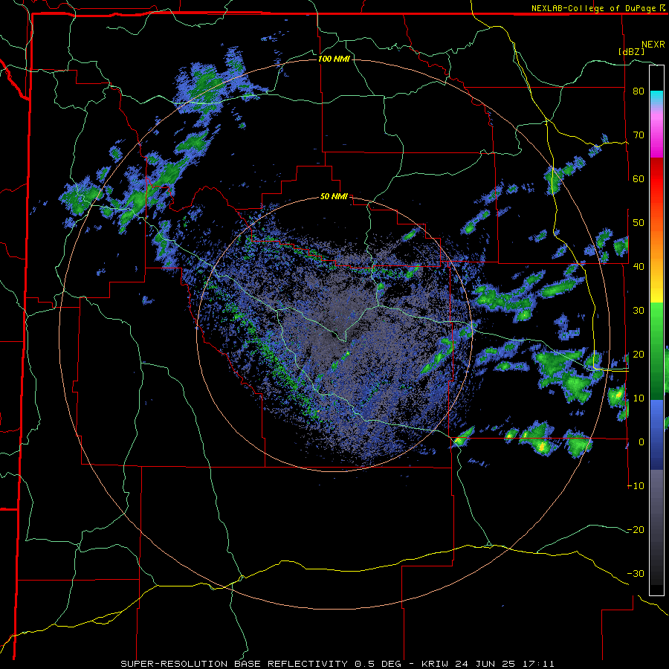
Task: Click the 50 value on dBZ scale
Action: [x=639, y=223]
